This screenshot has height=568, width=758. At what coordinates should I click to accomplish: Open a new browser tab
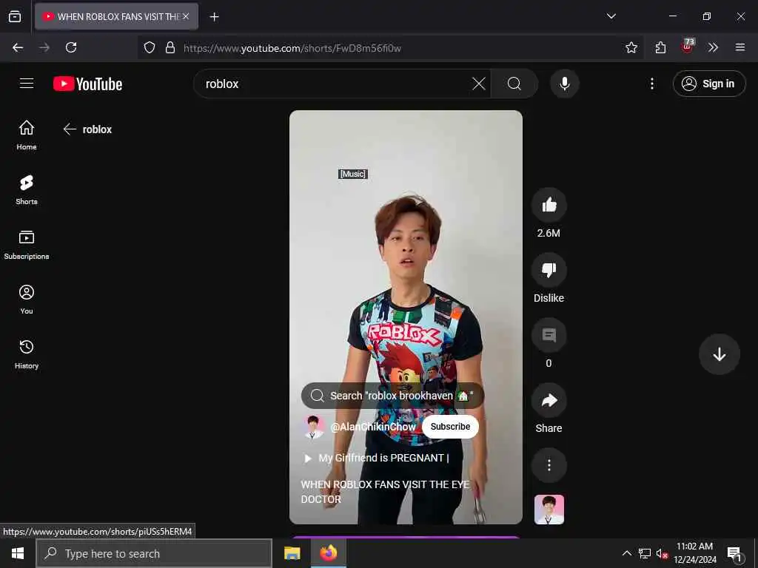[x=214, y=17]
